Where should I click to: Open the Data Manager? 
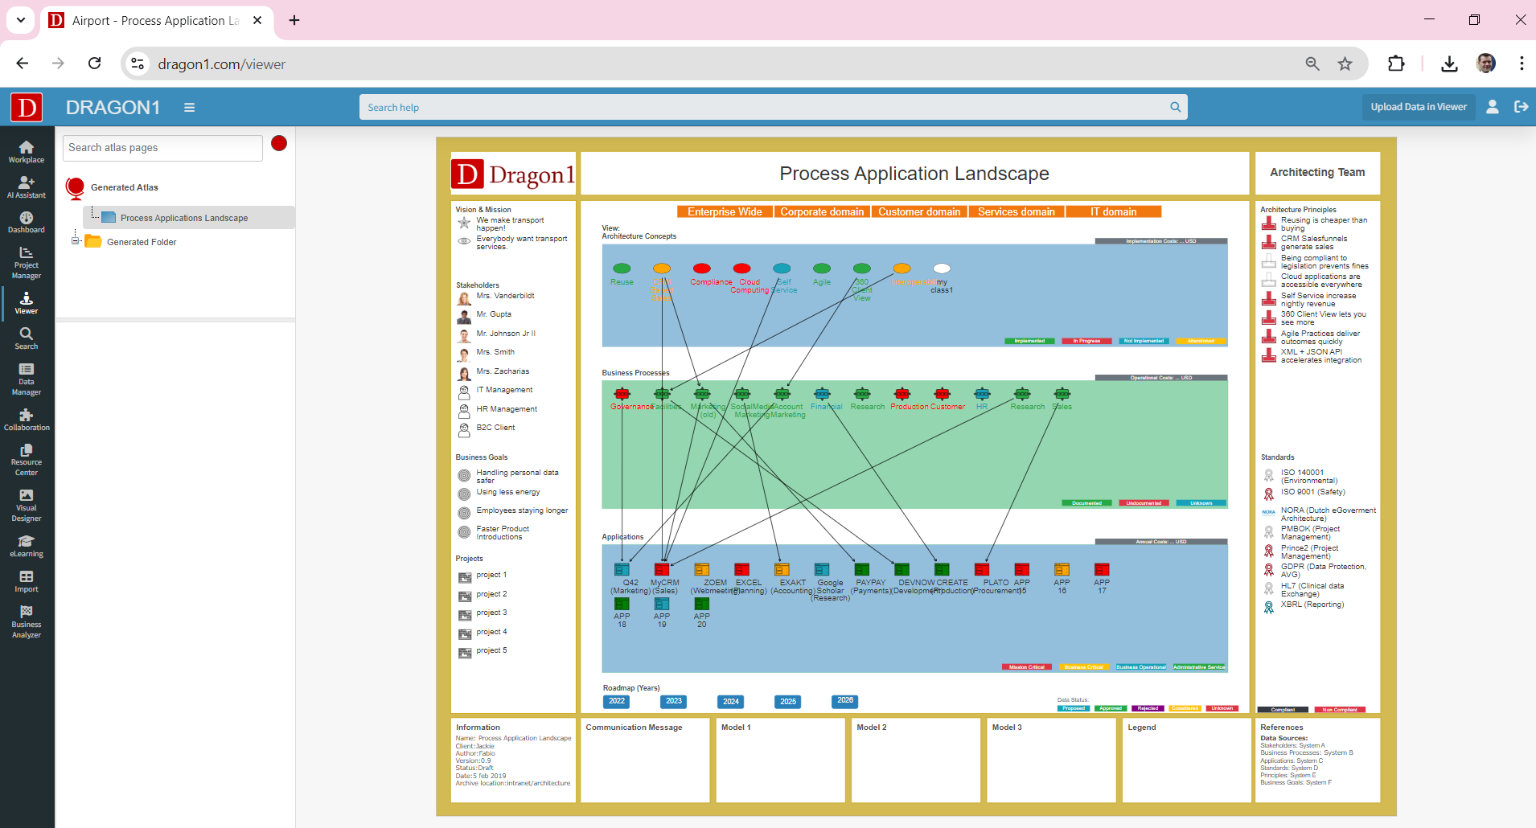point(27,379)
